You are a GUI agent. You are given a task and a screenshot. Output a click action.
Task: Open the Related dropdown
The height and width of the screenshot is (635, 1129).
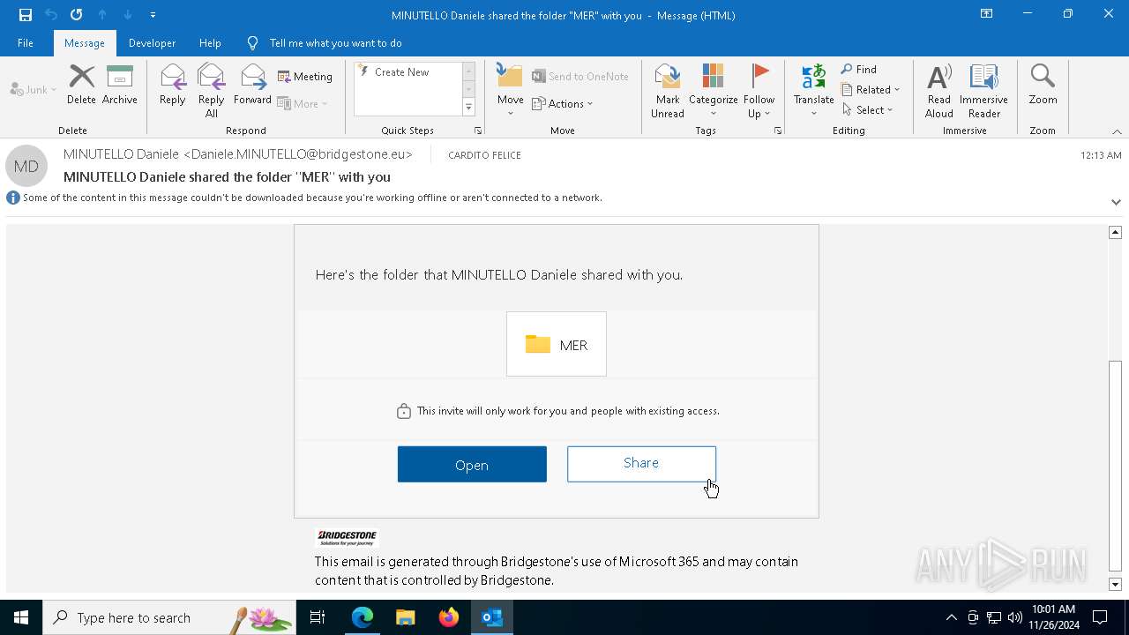click(x=871, y=89)
